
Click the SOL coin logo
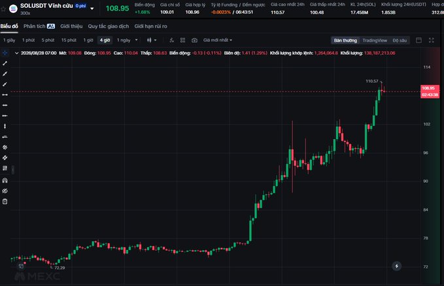13,8
